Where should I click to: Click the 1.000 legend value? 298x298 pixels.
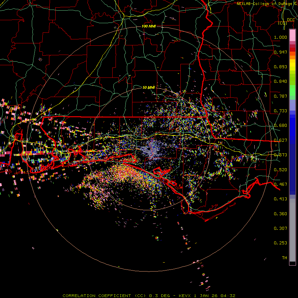tap(280, 37)
